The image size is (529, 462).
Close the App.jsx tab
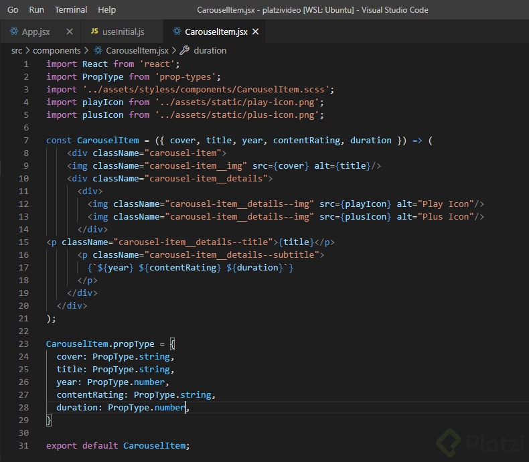(x=70, y=31)
